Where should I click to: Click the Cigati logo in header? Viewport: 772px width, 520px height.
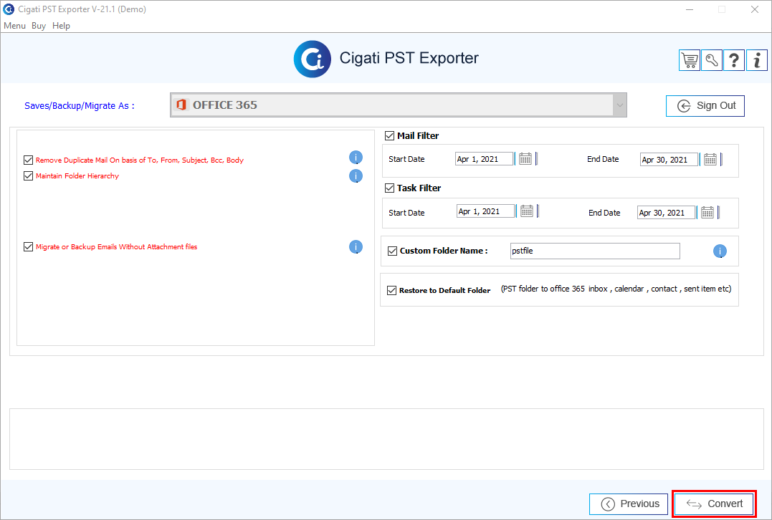coord(312,59)
